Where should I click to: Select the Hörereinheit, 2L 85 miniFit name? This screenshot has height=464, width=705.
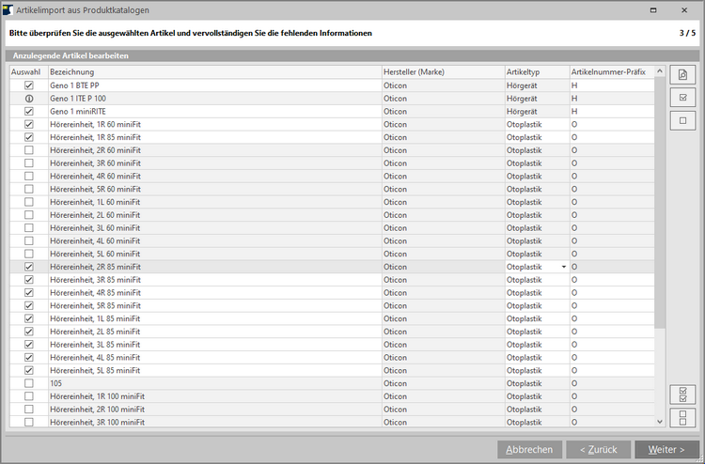point(215,332)
